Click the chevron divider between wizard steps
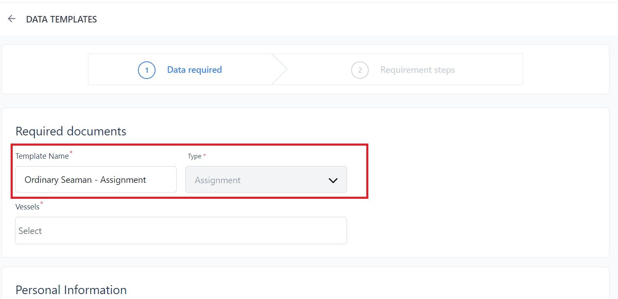Image resolution: width=618 pixels, height=299 pixels. [280, 70]
